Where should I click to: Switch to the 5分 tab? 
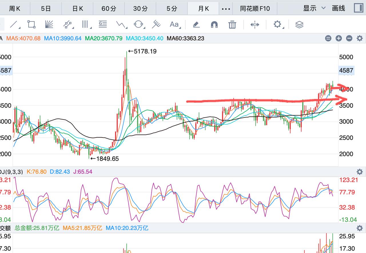(x=172, y=9)
